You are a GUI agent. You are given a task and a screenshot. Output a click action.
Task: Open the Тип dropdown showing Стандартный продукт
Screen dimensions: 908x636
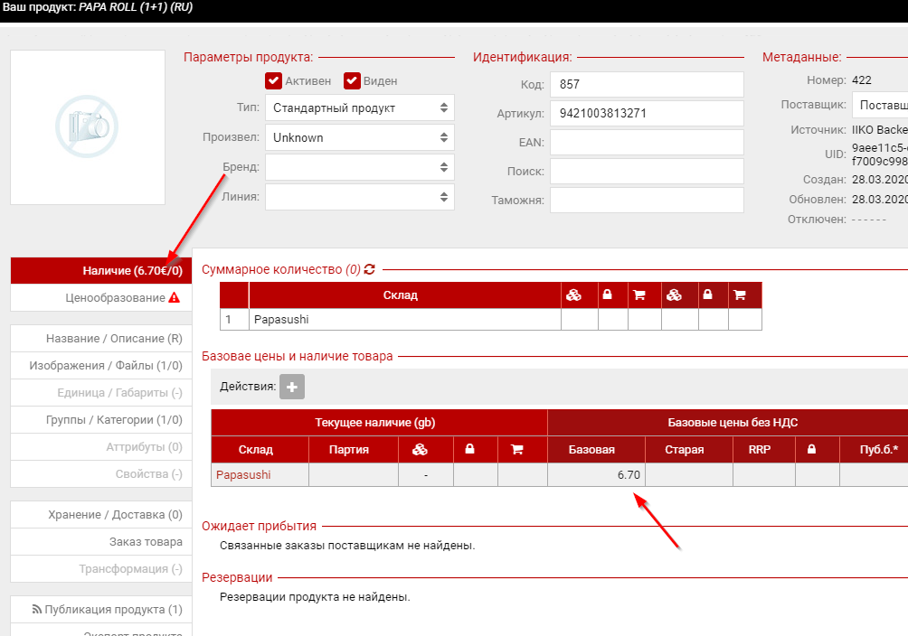click(359, 108)
